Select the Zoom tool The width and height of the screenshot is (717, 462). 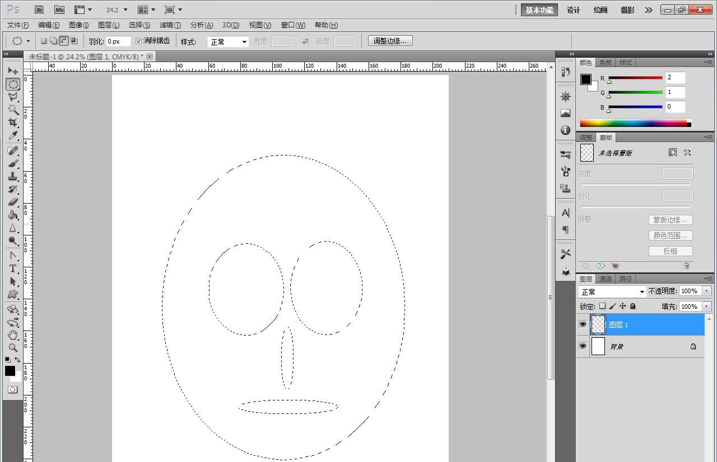12,348
